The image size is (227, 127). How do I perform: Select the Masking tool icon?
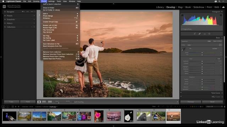(209, 34)
